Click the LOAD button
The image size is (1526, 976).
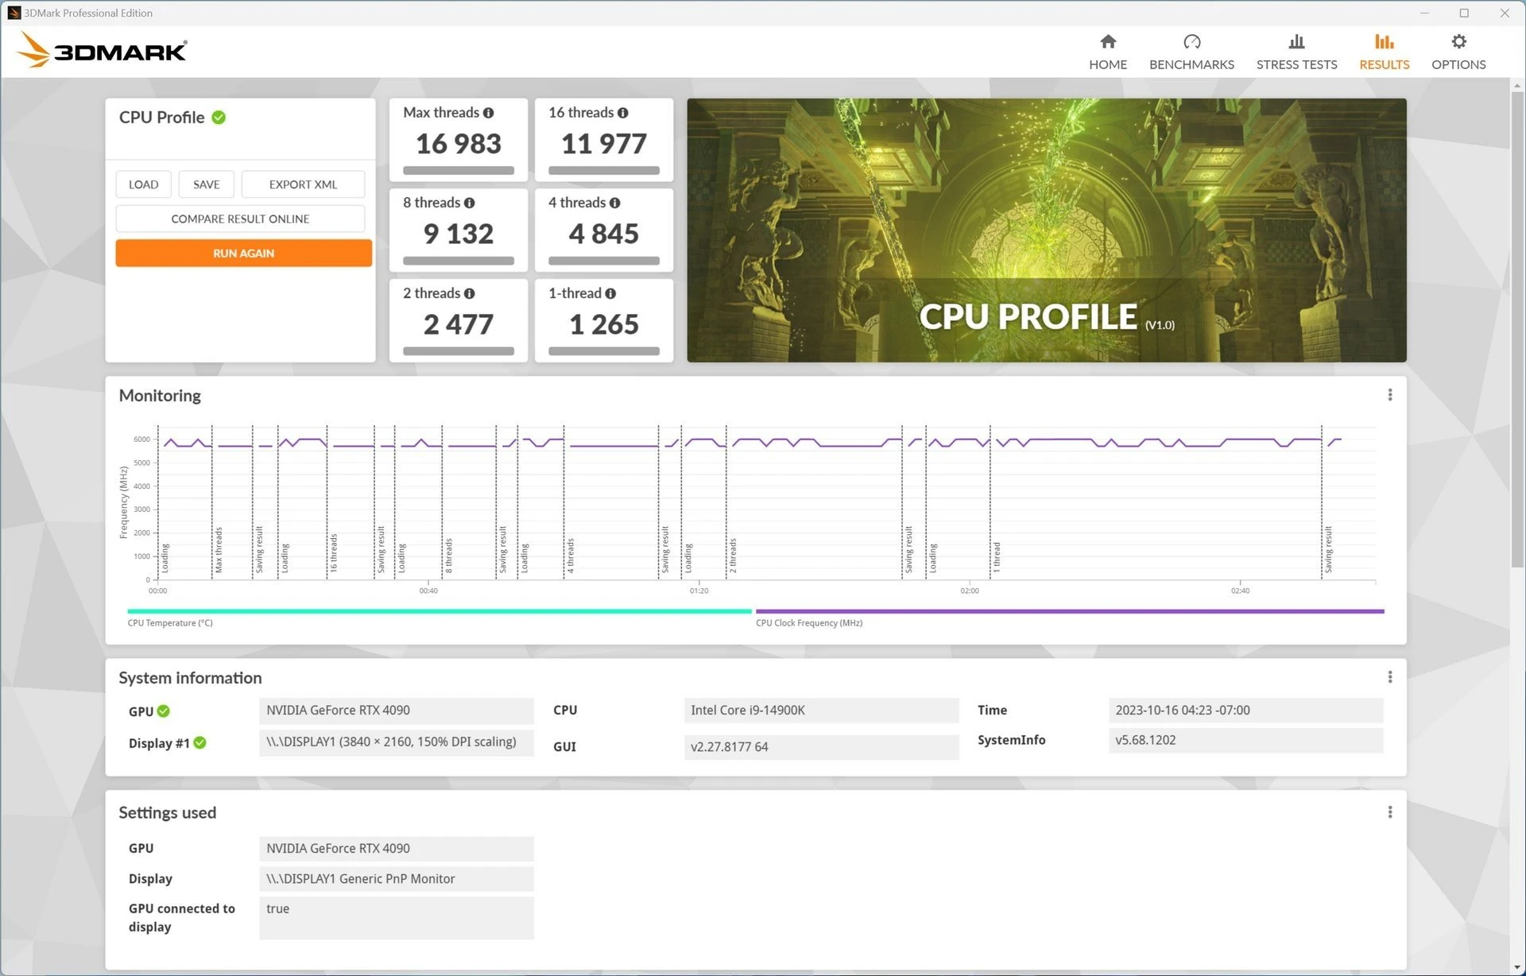click(x=143, y=184)
